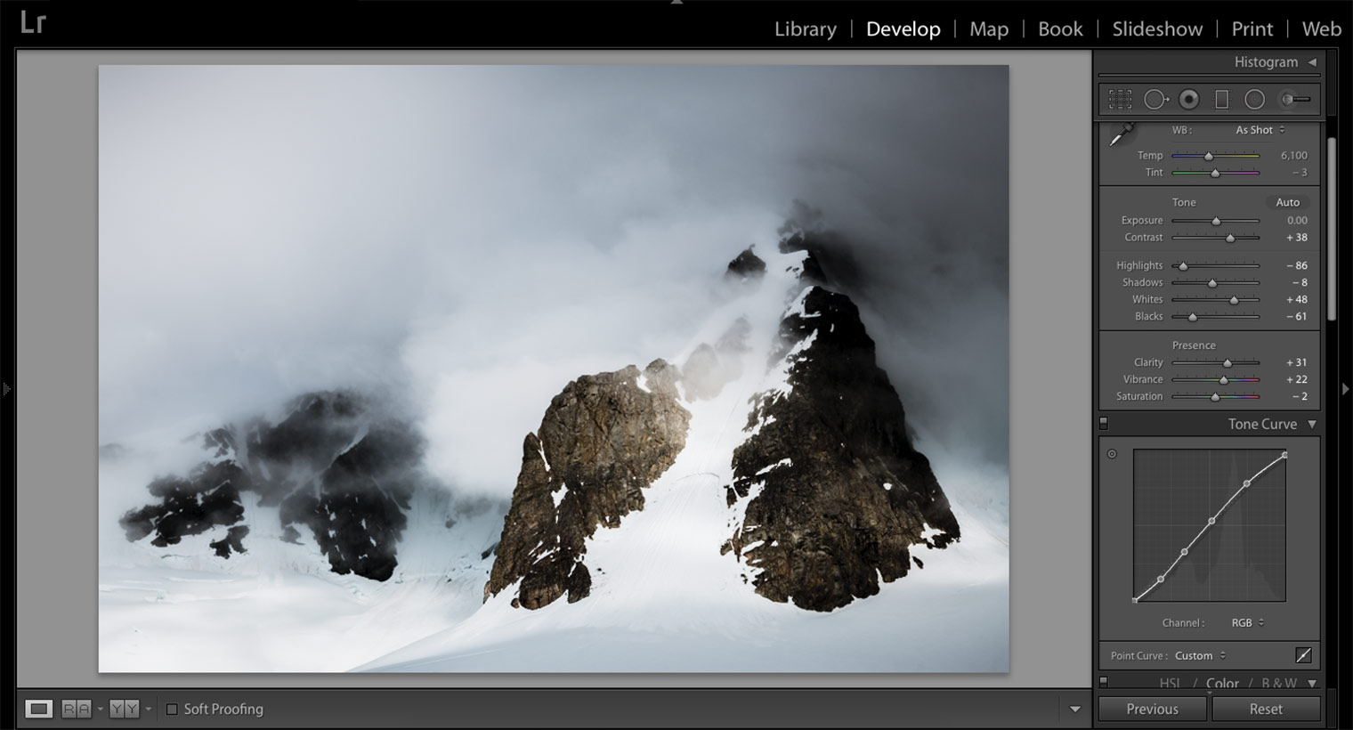This screenshot has height=730, width=1353.
Task: Collapse the Tone Curve panel
Action: 1310,425
